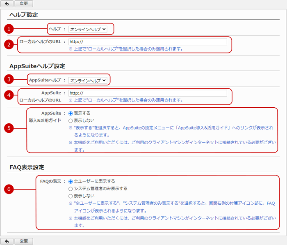Click the AppSuiteヘルプ設定 heading
Viewport: 287px width, 245px height.
click(x=37, y=66)
